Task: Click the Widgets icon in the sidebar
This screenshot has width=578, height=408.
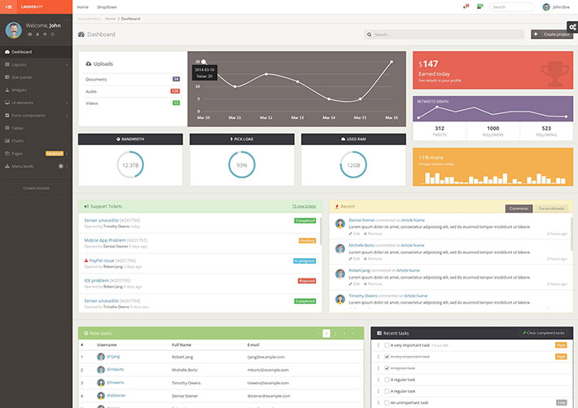Action: tap(7, 90)
